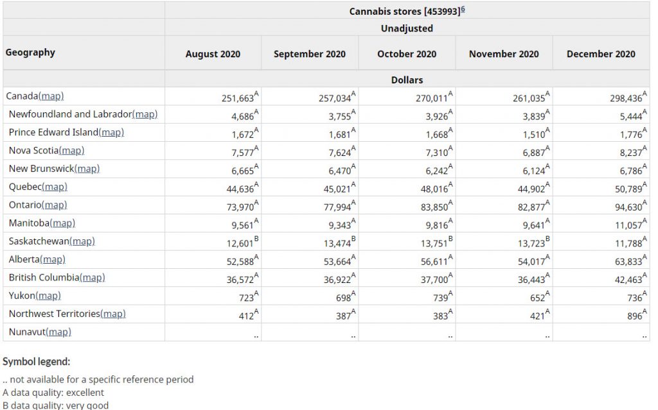Open the map link next to Canada
The width and height of the screenshot is (658, 410).
[51, 96]
